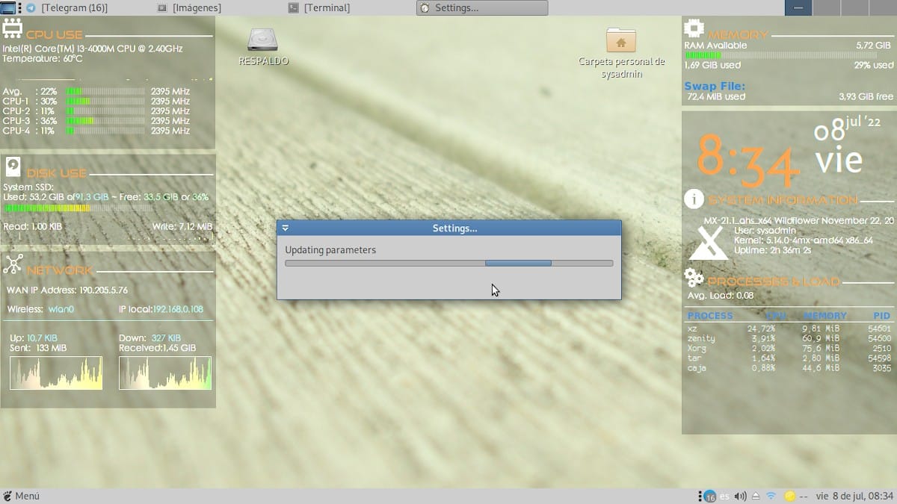Select the Settings... taskbar entry
This screenshot has width=897, height=504.
coord(482,8)
